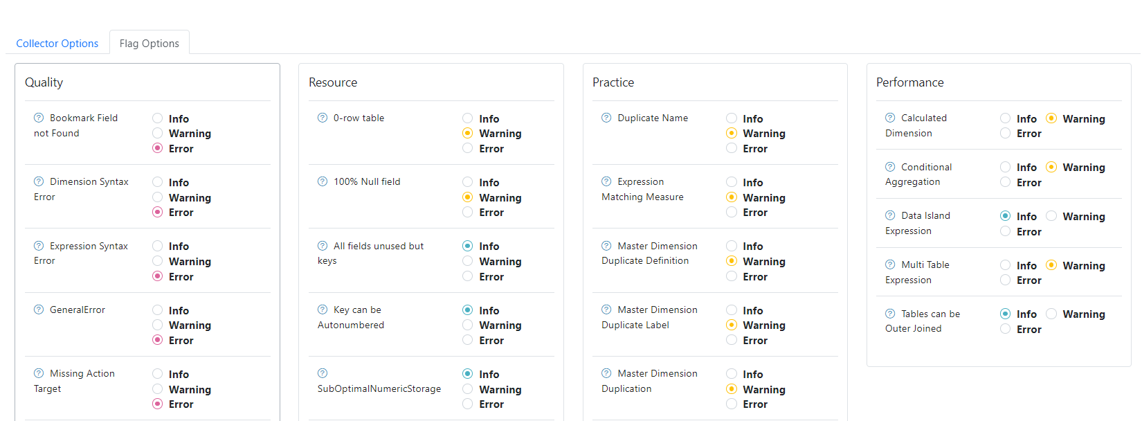Click help icon beside GeneralError

(x=39, y=310)
